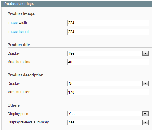The width and height of the screenshot is (152, 131).
Task: Open the Product title Display dropdown
Action: [x=108, y=53]
